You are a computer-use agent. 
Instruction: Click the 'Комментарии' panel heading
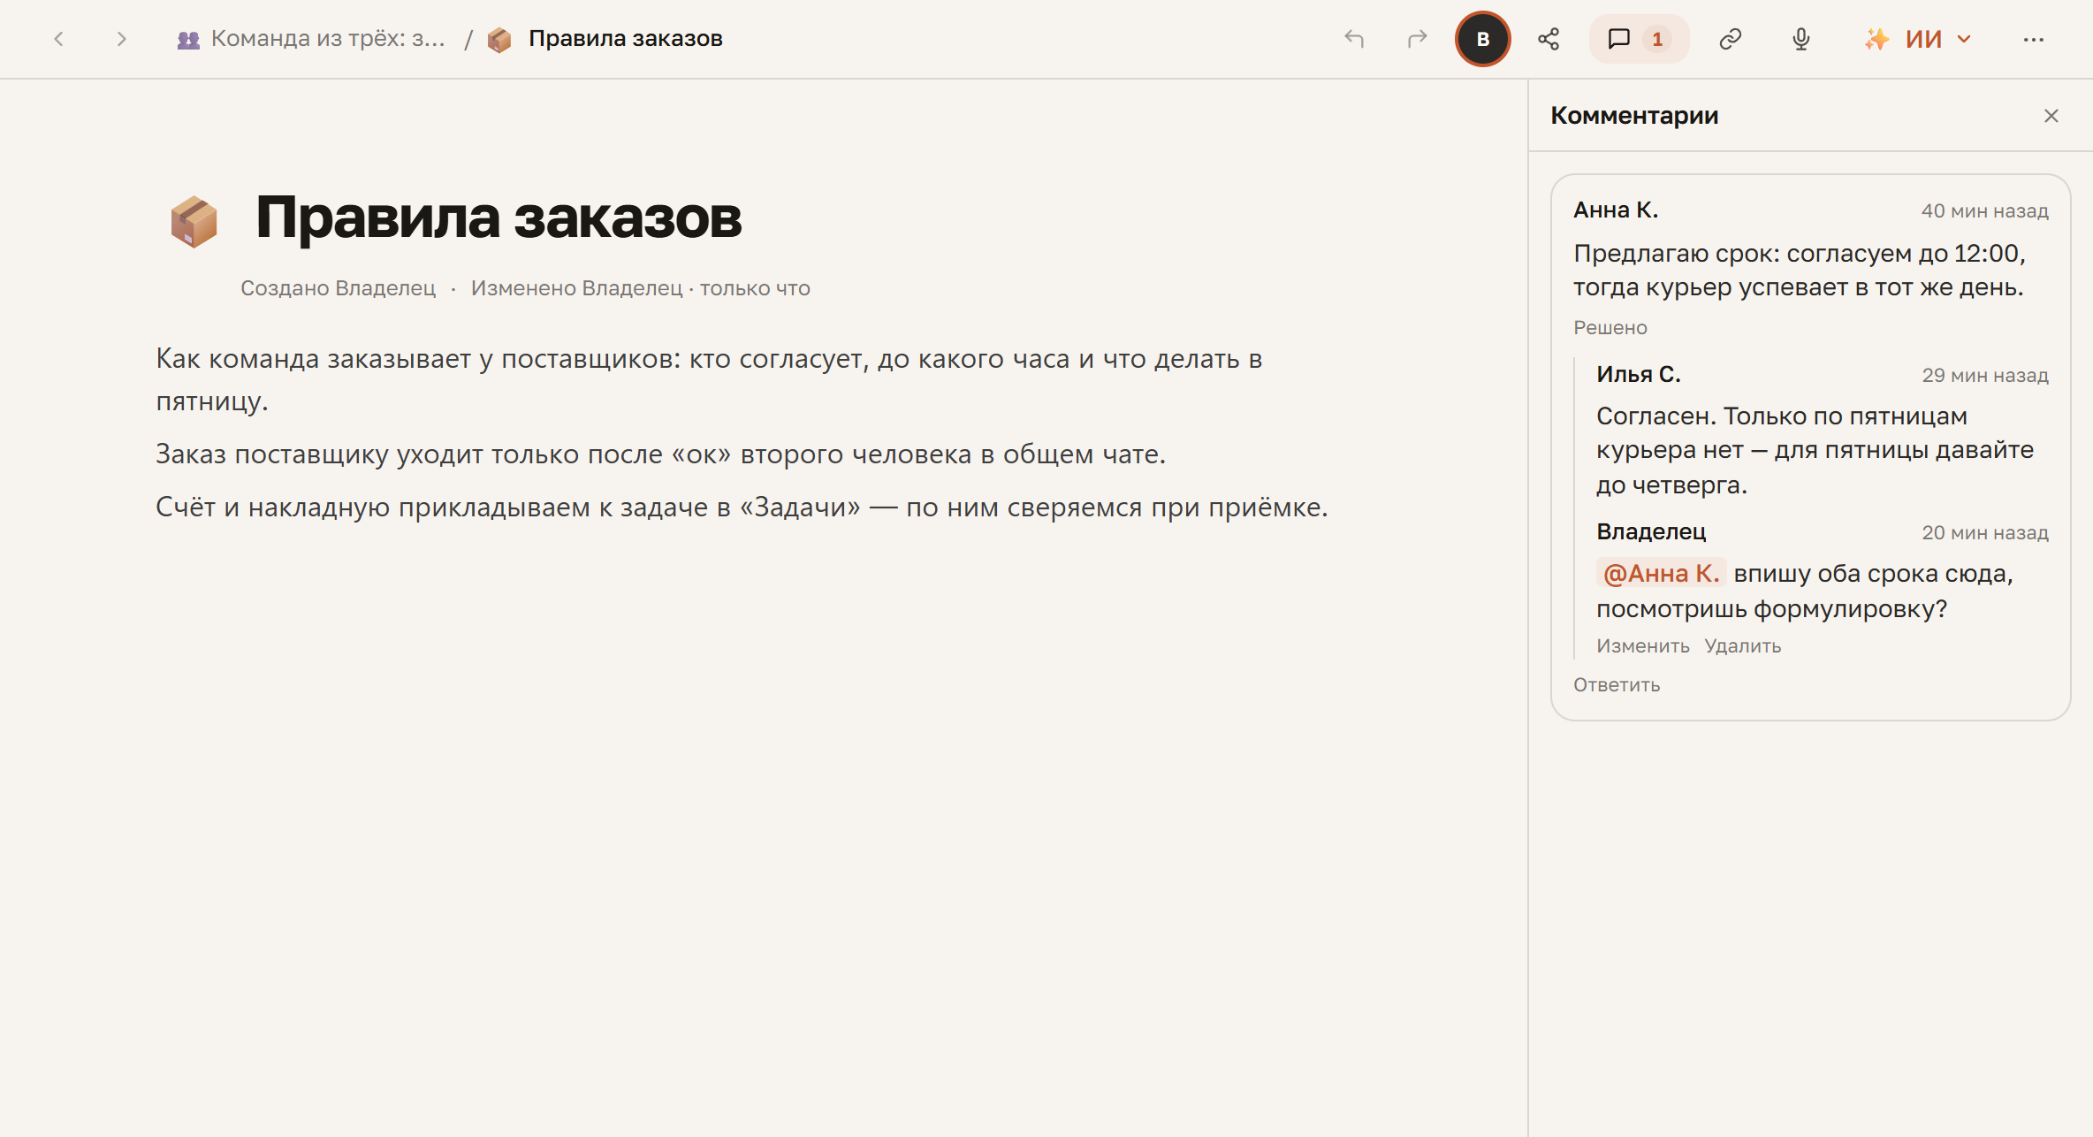tap(1634, 116)
